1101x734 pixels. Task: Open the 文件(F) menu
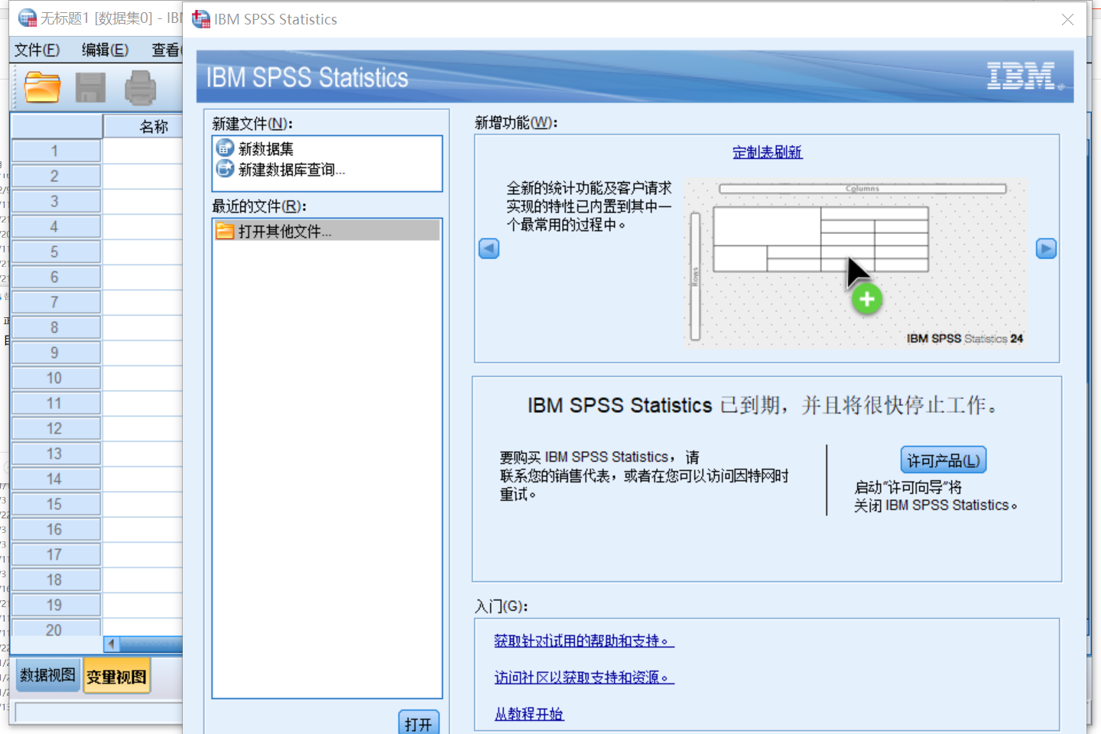pyautogui.click(x=37, y=50)
